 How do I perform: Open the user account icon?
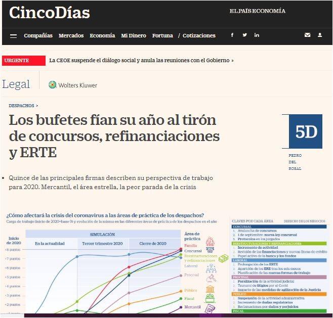[x=320, y=35]
